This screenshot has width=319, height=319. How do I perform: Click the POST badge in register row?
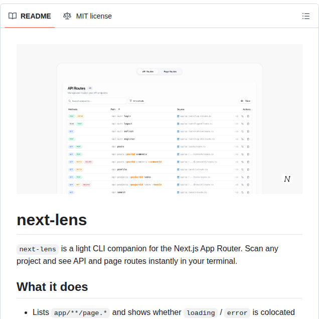(x=72, y=139)
